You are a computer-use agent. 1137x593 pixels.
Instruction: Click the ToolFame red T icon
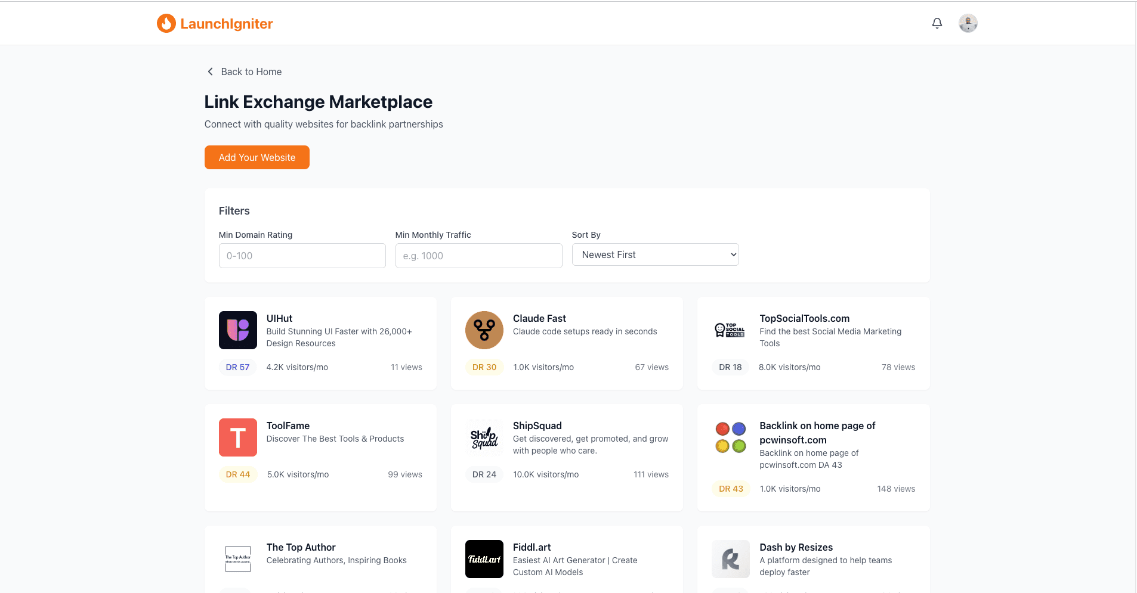(237, 437)
